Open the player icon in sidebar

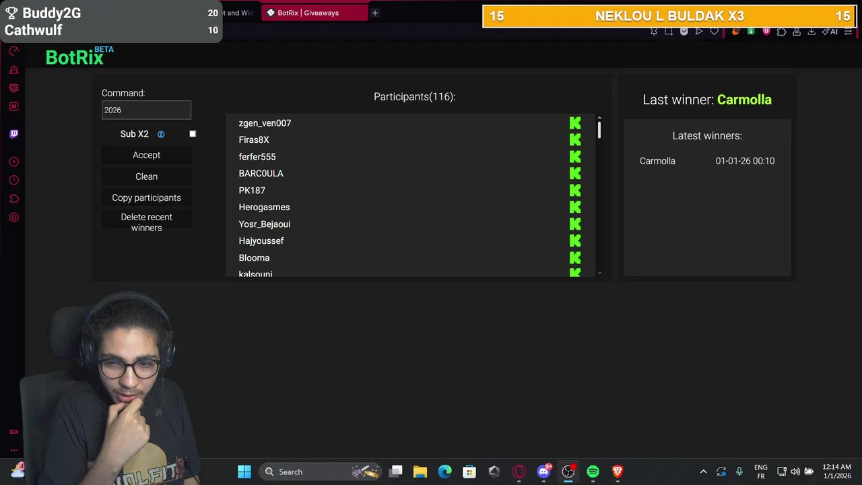click(x=13, y=162)
